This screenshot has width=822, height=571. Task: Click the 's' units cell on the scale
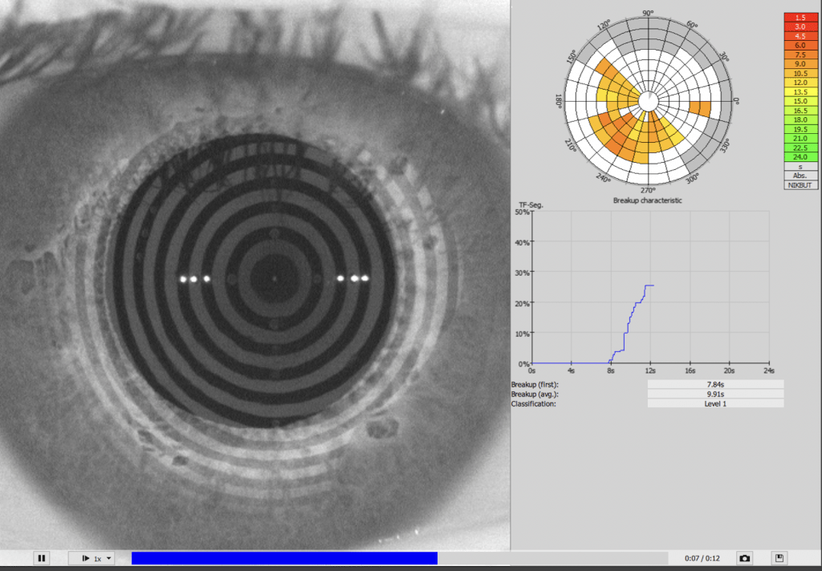(x=799, y=166)
